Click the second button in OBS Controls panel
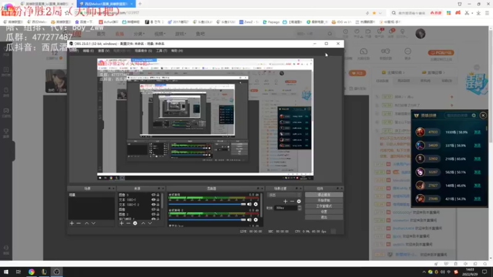The width and height of the screenshot is (493, 277). 324,201
